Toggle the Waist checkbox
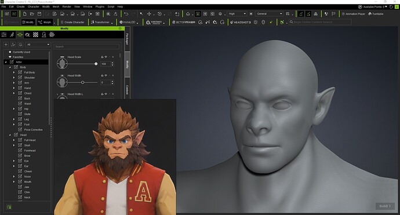Screen dimensions: 400x215 tap(20, 104)
